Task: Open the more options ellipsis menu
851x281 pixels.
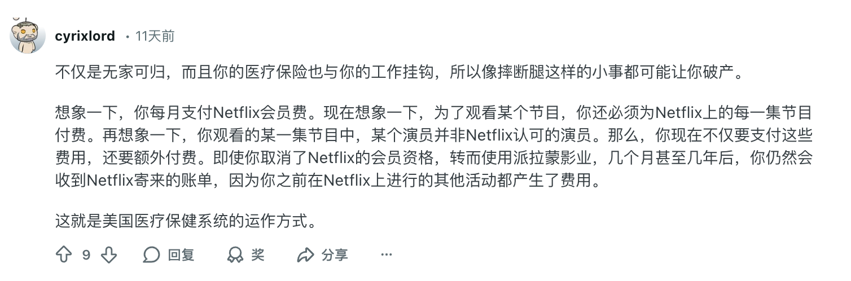Action: click(386, 255)
